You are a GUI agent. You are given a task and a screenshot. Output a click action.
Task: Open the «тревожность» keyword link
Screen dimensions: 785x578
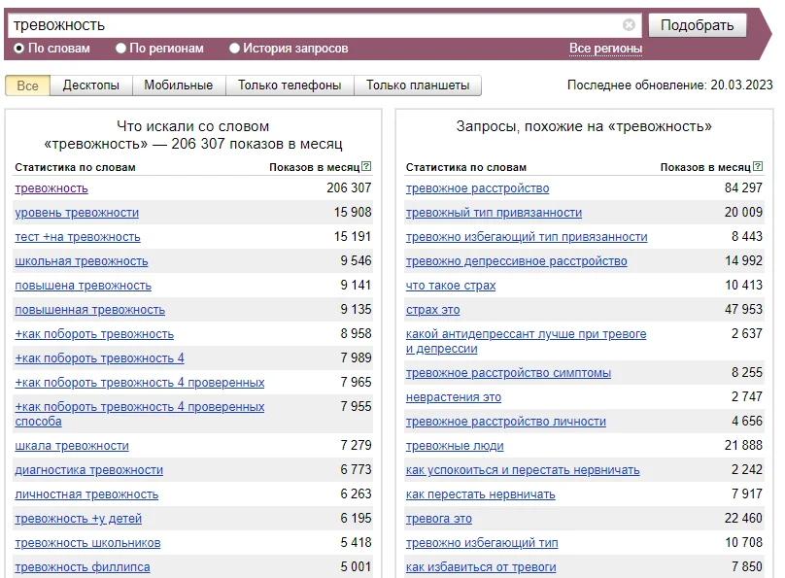pyautogui.click(x=54, y=187)
